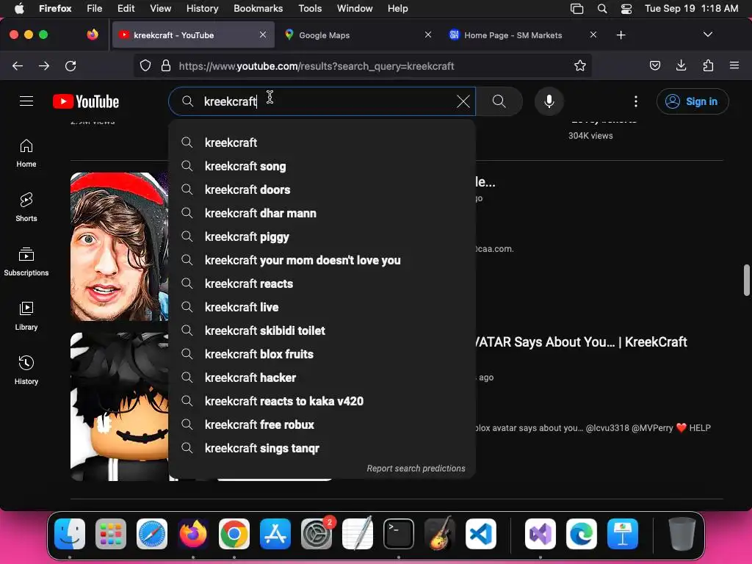Go back with Firefox back arrow
This screenshot has width=752, height=564.
[18, 65]
